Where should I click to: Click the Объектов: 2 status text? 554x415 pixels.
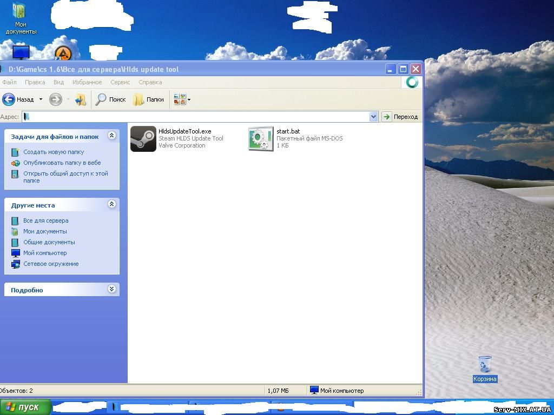(x=16, y=391)
